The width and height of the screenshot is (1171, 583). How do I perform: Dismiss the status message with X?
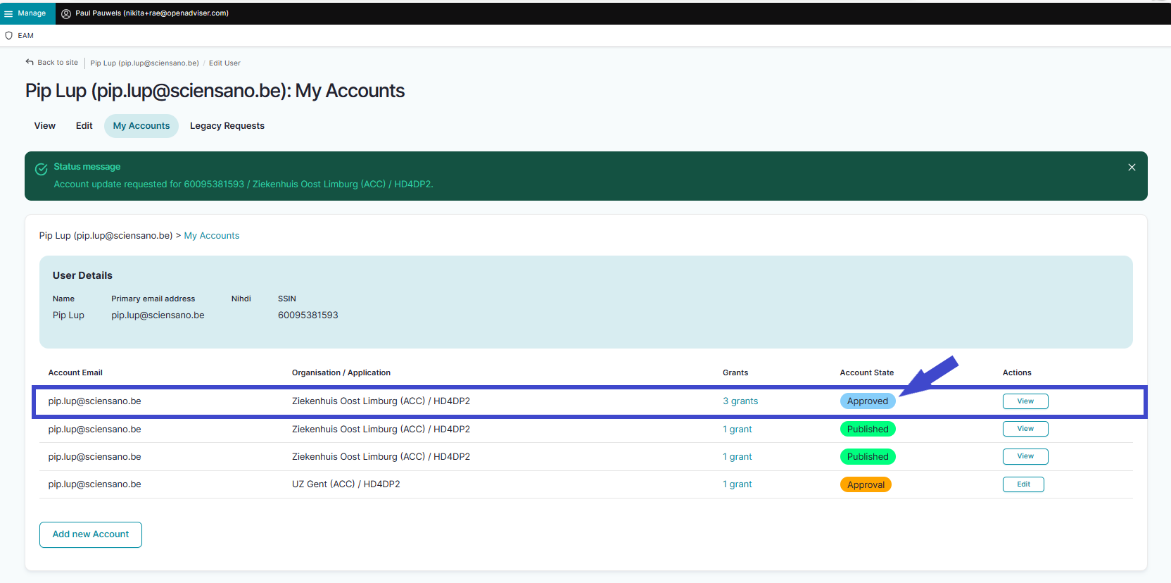pos(1132,168)
